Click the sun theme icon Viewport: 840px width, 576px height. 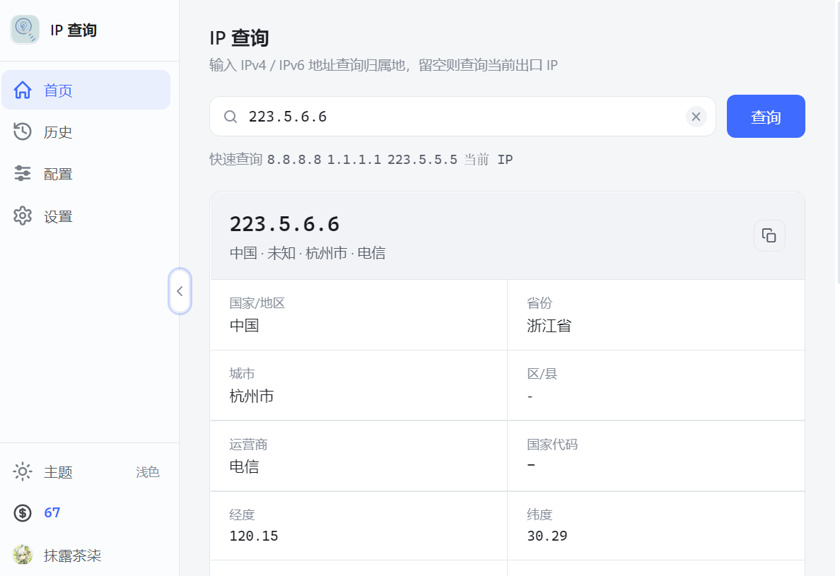tap(23, 471)
